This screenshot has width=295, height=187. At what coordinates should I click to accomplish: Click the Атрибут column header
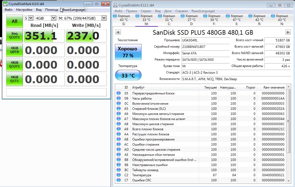(x=165, y=87)
